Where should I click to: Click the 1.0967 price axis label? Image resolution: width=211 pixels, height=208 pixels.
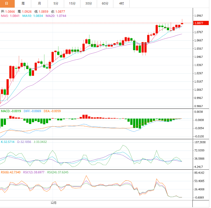coord(199,16)
